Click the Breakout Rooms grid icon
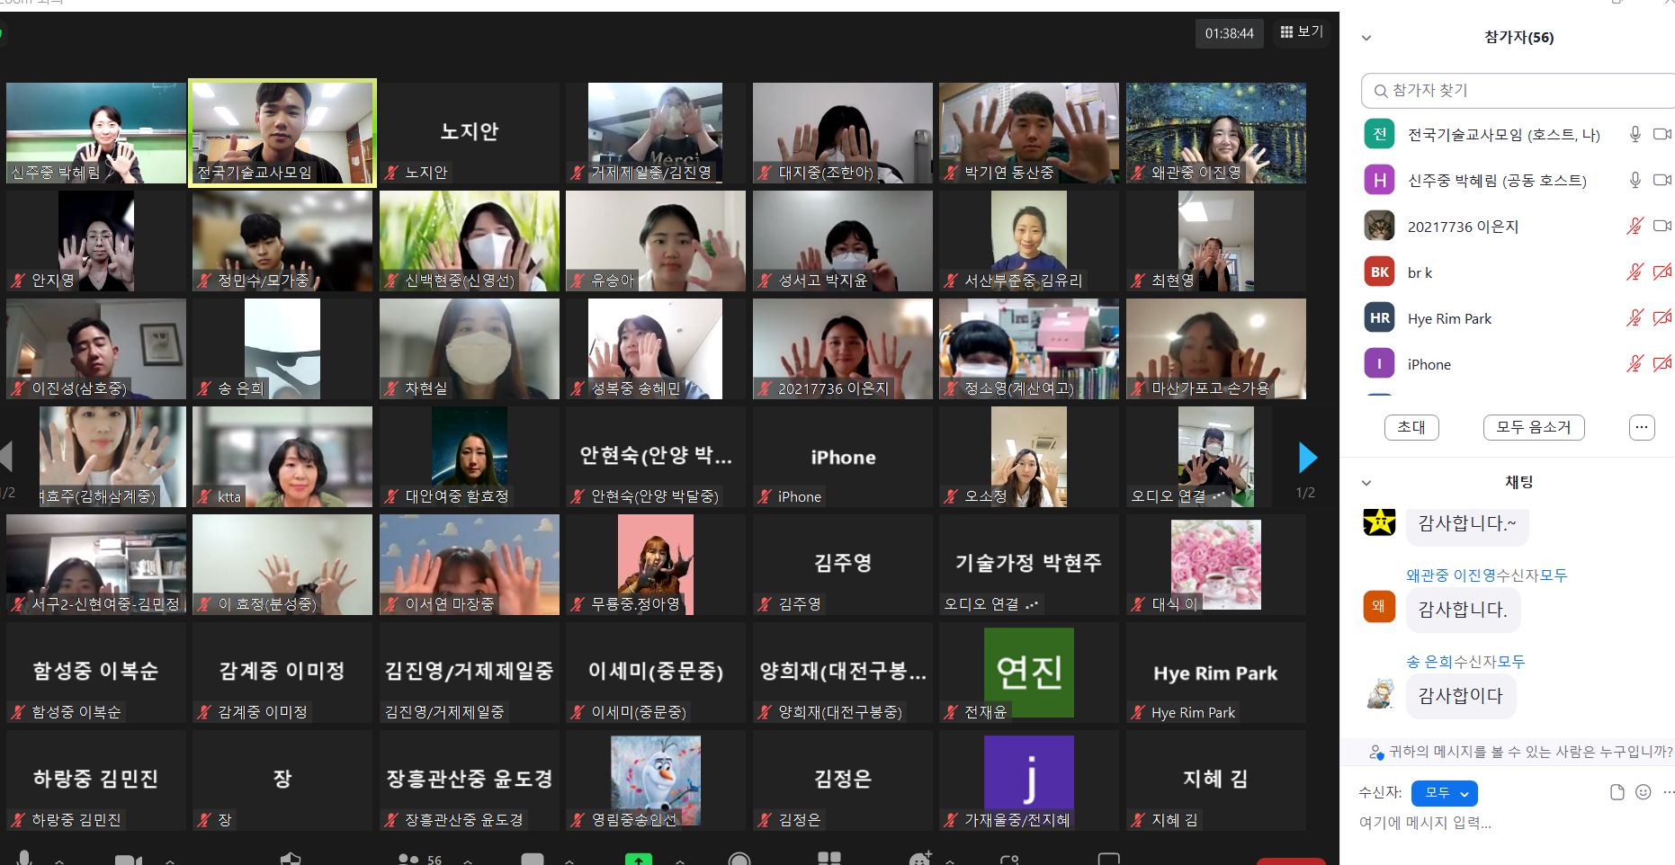The height and width of the screenshot is (865, 1675). tap(829, 859)
